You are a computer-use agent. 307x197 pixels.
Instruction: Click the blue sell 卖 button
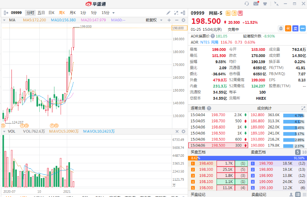tap(295, 28)
